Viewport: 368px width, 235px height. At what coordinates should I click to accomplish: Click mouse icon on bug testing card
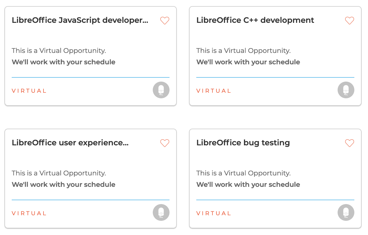[x=346, y=212]
